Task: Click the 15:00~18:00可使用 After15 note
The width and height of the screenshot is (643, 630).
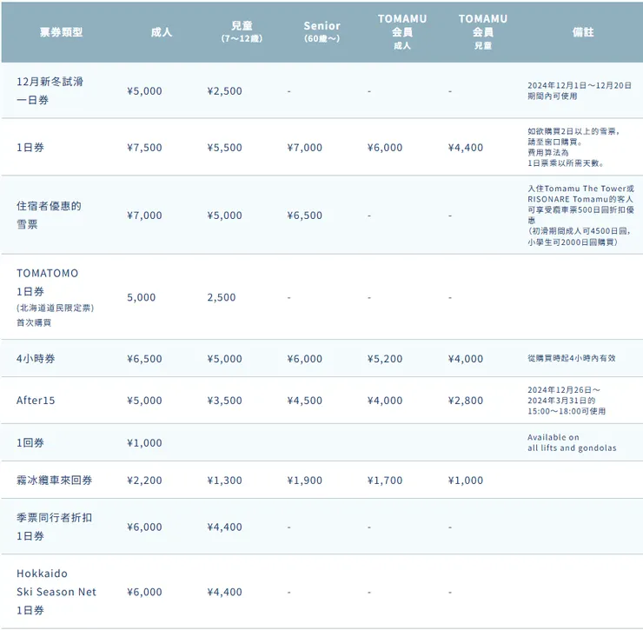Action: tap(567, 411)
